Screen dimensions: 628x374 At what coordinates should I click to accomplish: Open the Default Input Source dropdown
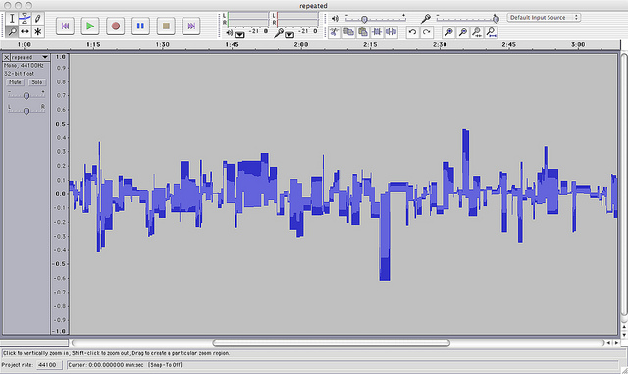point(544,18)
